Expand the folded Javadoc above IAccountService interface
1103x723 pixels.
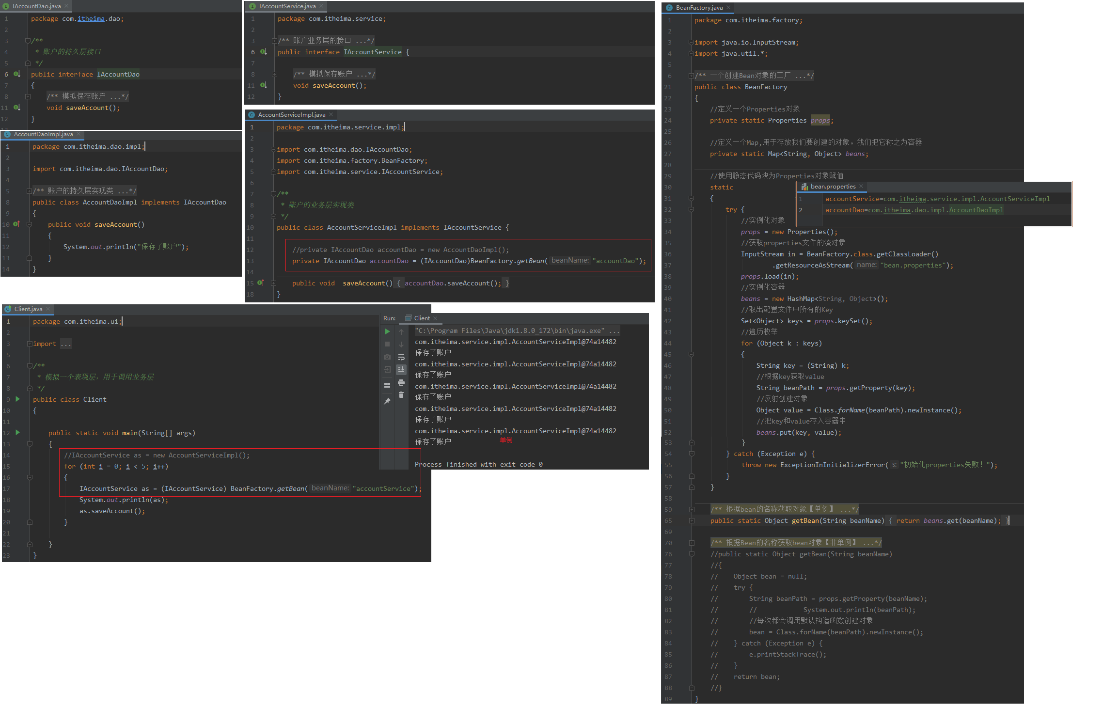pyautogui.click(x=274, y=41)
